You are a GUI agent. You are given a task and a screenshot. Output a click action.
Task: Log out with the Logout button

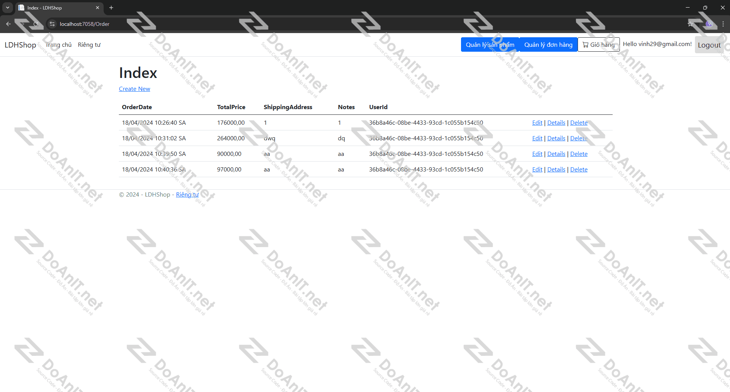709,45
